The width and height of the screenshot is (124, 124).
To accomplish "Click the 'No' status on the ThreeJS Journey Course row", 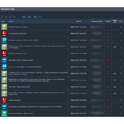I will (108, 27).
